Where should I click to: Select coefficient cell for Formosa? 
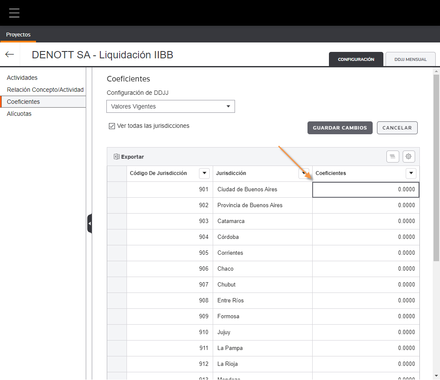[366, 316]
